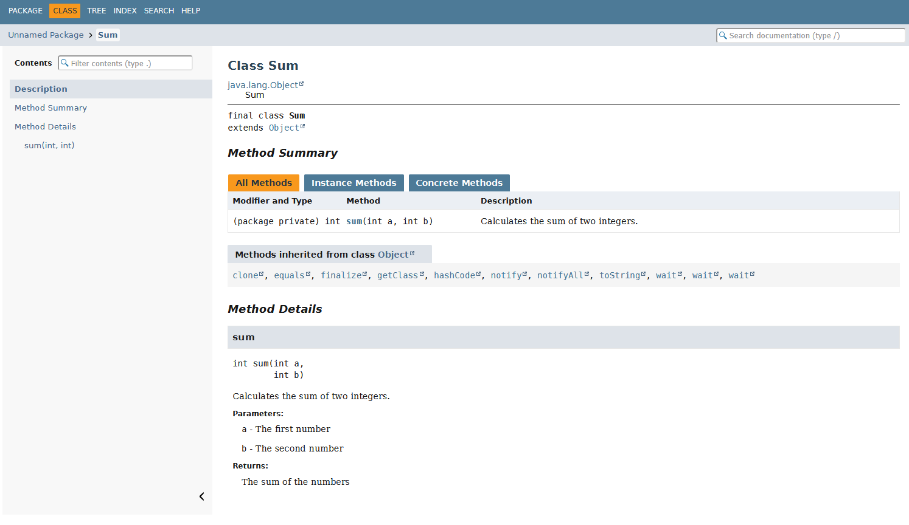Click the magnifier icon in the Filter contents box
Viewport: 909px width, 525px height.
click(x=64, y=63)
